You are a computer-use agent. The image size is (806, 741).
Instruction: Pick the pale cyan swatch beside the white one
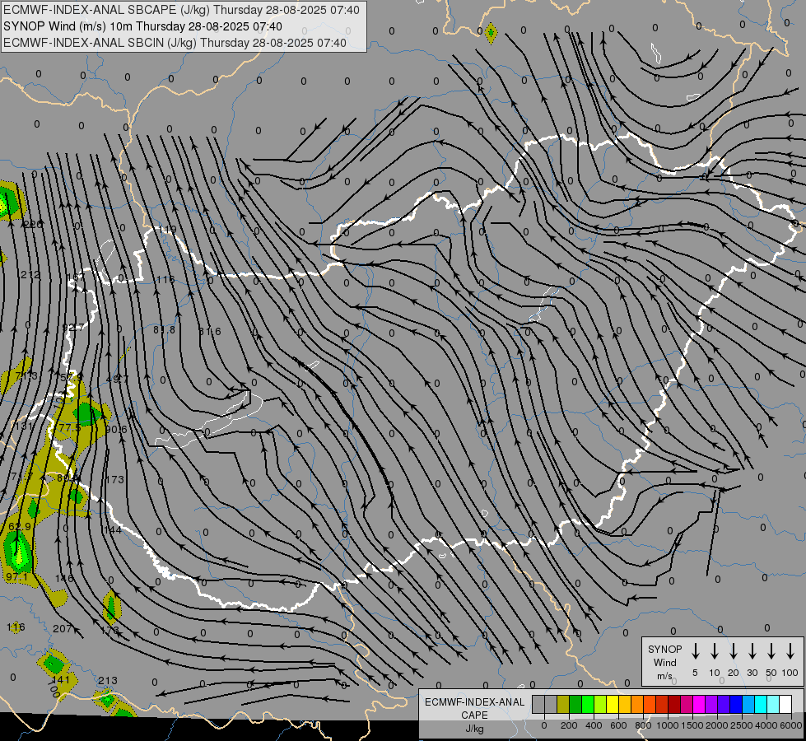772,705
